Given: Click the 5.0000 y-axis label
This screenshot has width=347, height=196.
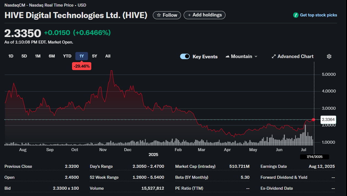Looking at the screenshot, I should coord(329,74).
